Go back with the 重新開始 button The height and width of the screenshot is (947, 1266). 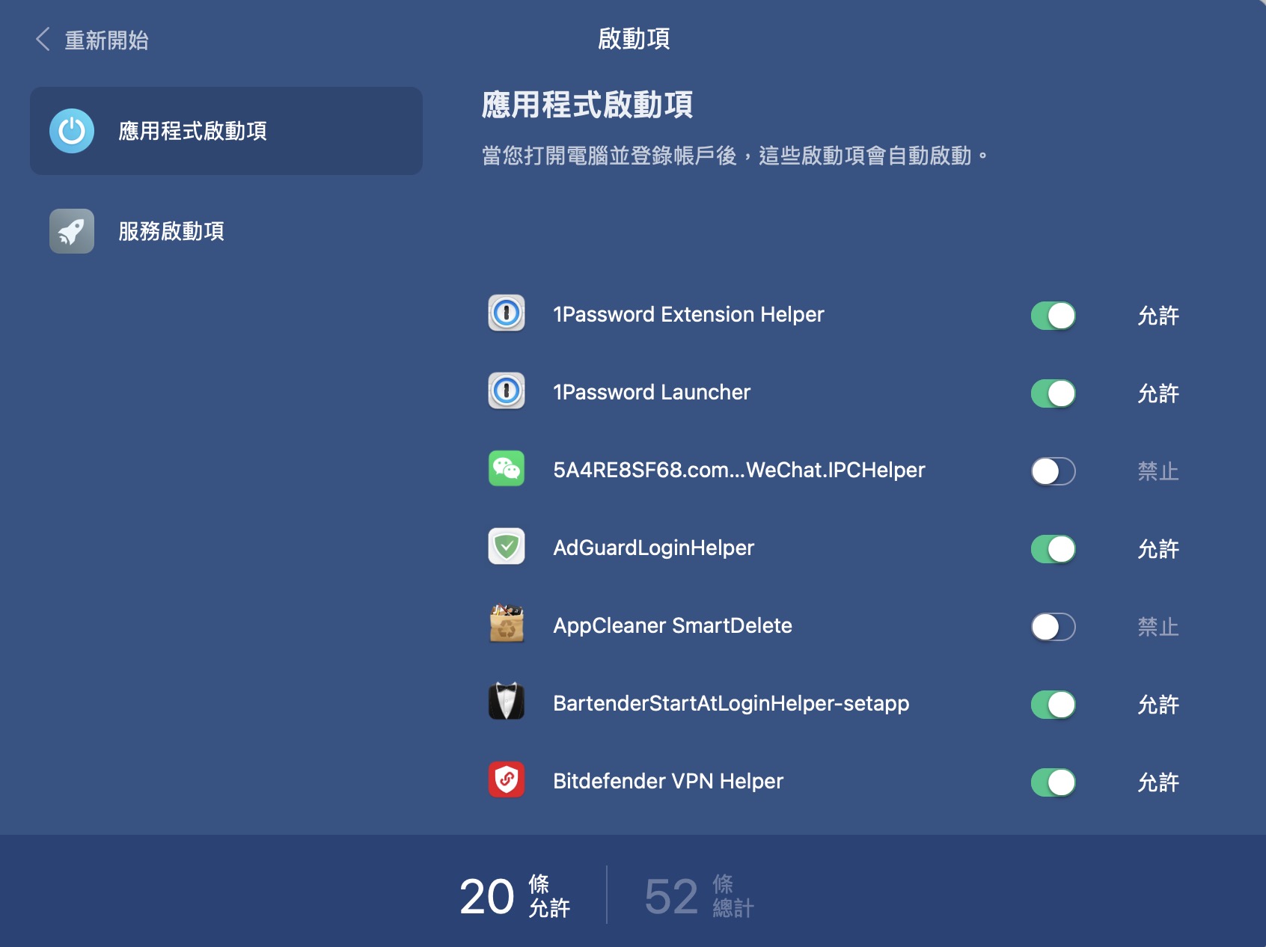click(92, 40)
